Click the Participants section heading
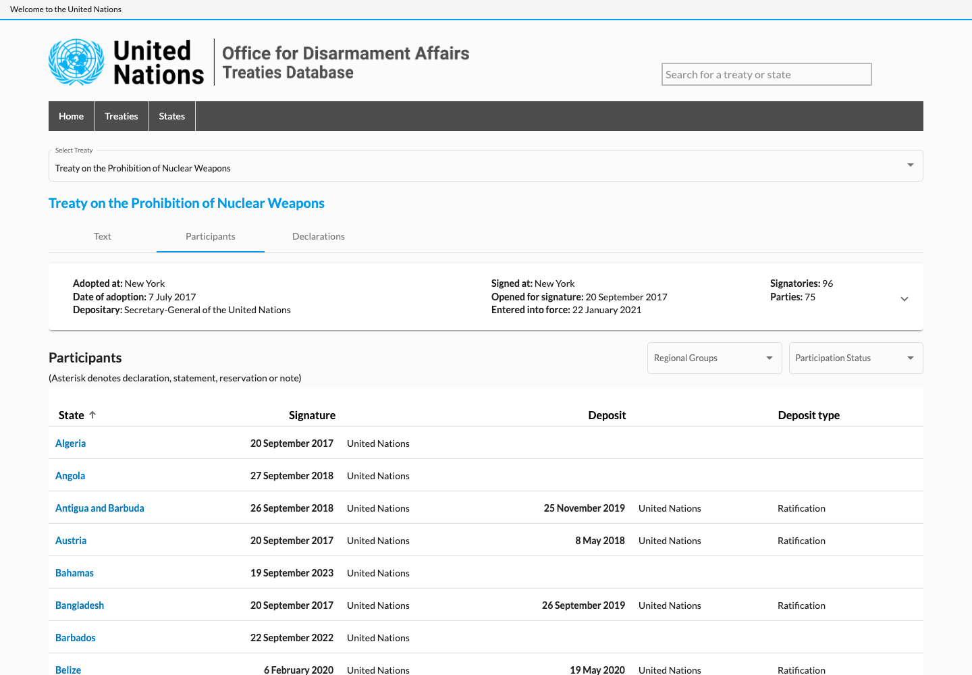The image size is (972, 675). coord(85,358)
